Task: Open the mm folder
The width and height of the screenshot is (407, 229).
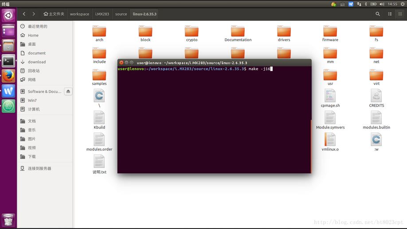Action: (x=330, y=56)
